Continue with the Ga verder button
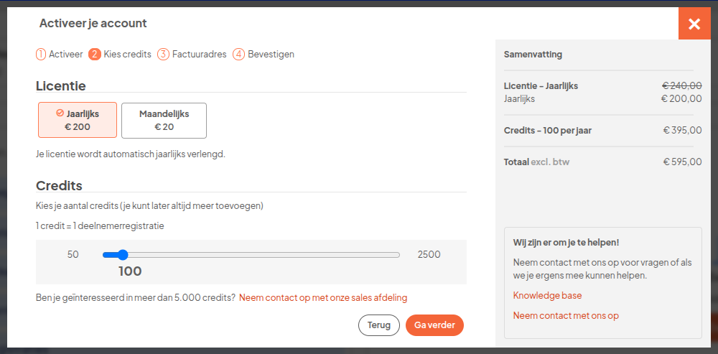The image size is (718, 354). click(434, 325)
